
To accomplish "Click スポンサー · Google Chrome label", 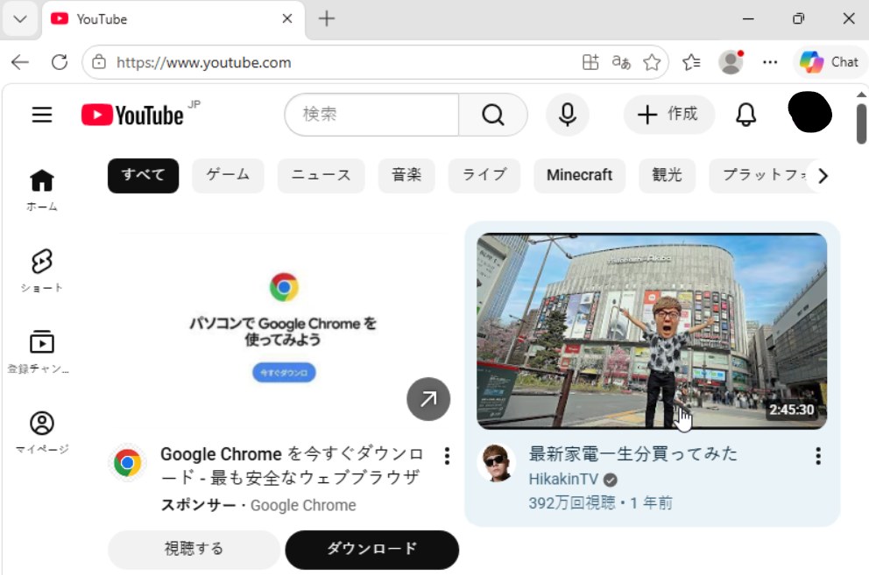I will pos(258,505).
